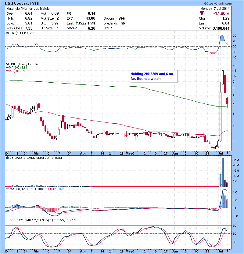This screenshot has width=244, height=254.
Task: Click the candlestick icon next to USU (Daily)
Action: pyautogui.click(x=7, y=64)
